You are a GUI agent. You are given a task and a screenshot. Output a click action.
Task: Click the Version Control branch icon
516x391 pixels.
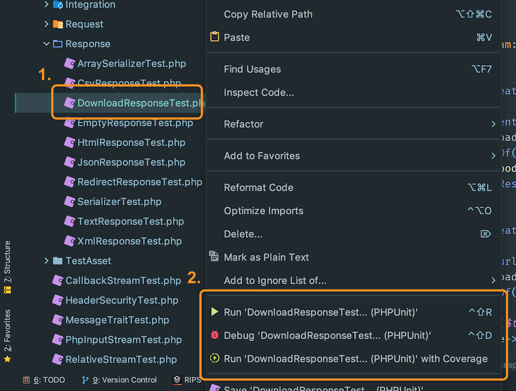tap(85, 380)
